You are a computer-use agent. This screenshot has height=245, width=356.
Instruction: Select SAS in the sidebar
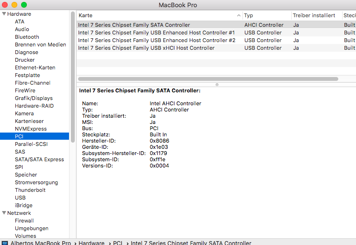pos(20,152)
